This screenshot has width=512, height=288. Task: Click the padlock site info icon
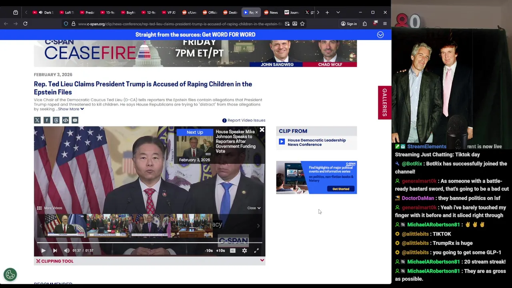(x=73, y=24)
